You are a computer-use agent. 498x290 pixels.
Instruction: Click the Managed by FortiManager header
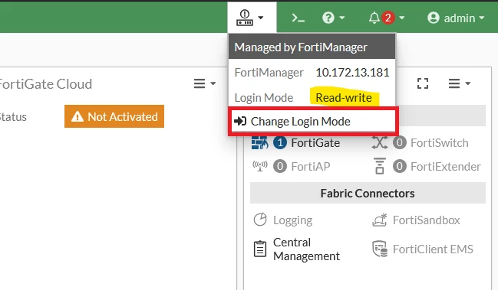point(312,47)
